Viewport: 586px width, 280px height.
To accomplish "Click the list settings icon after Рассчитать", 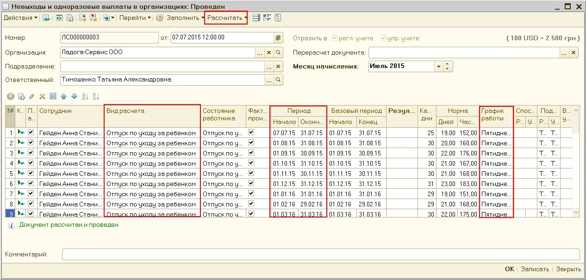I will [256, 18].
